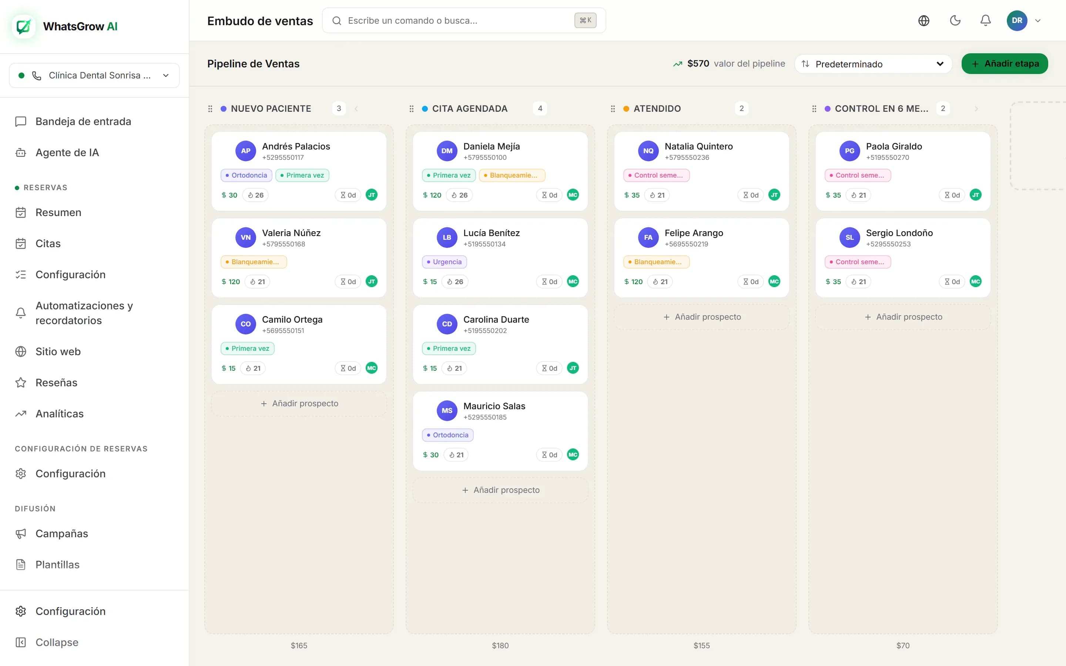Image resolution: width=1066 pixels, height=666 pixels.
Task: Toggle dark mode moon icon
Action: point(955,21)
